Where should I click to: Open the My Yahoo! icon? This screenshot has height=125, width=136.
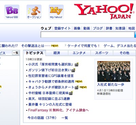[56, 12]
